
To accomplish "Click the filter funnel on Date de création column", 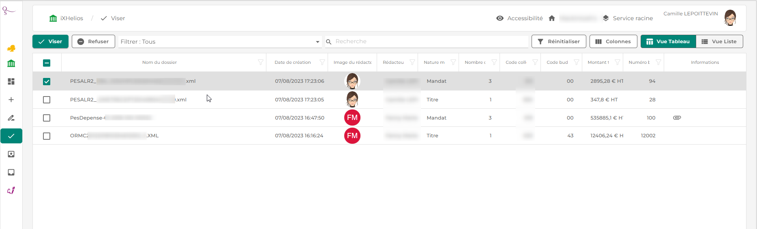I will click(x=322, y=62).
